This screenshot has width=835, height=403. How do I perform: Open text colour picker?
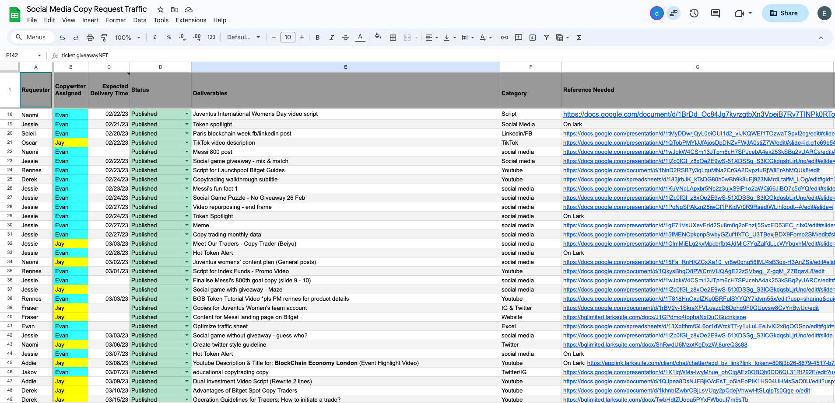(x=360, y=38)
